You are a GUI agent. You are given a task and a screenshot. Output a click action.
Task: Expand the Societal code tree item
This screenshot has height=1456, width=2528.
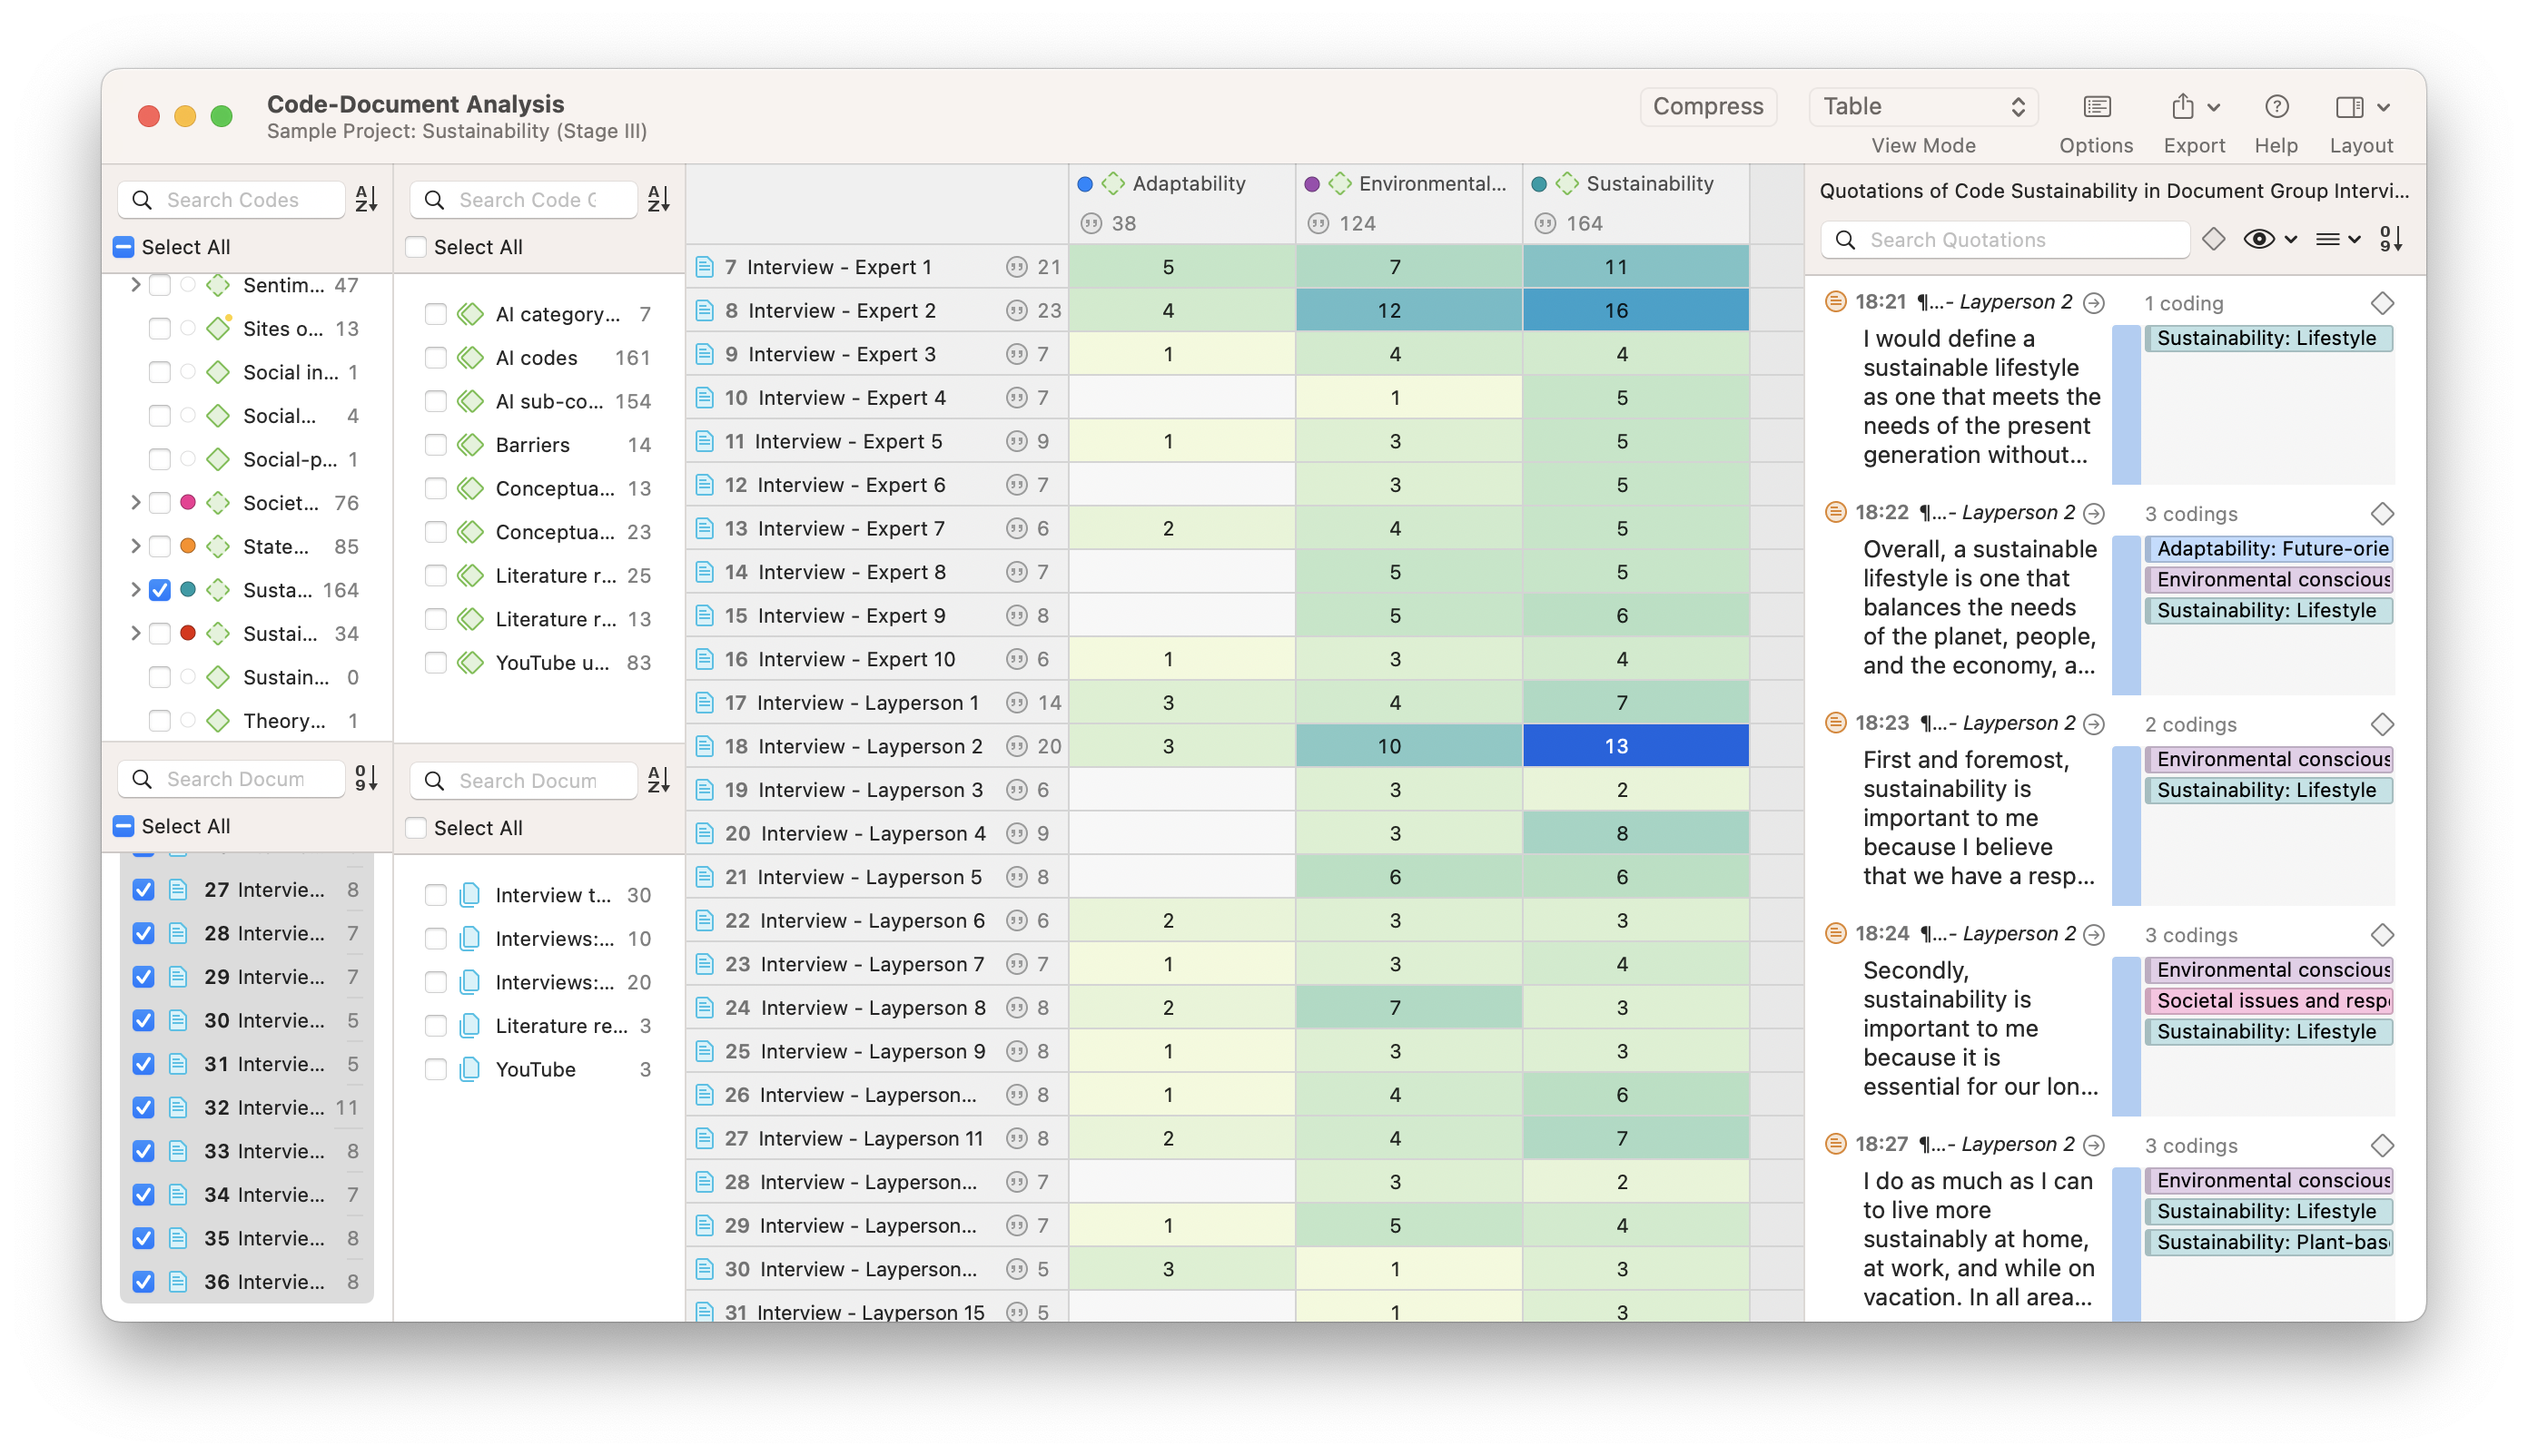click(x=135, y=503)
